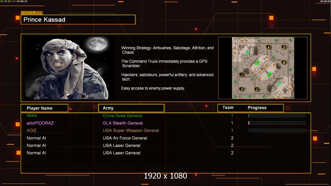Click the Progress column label

(x=257, y=108)
